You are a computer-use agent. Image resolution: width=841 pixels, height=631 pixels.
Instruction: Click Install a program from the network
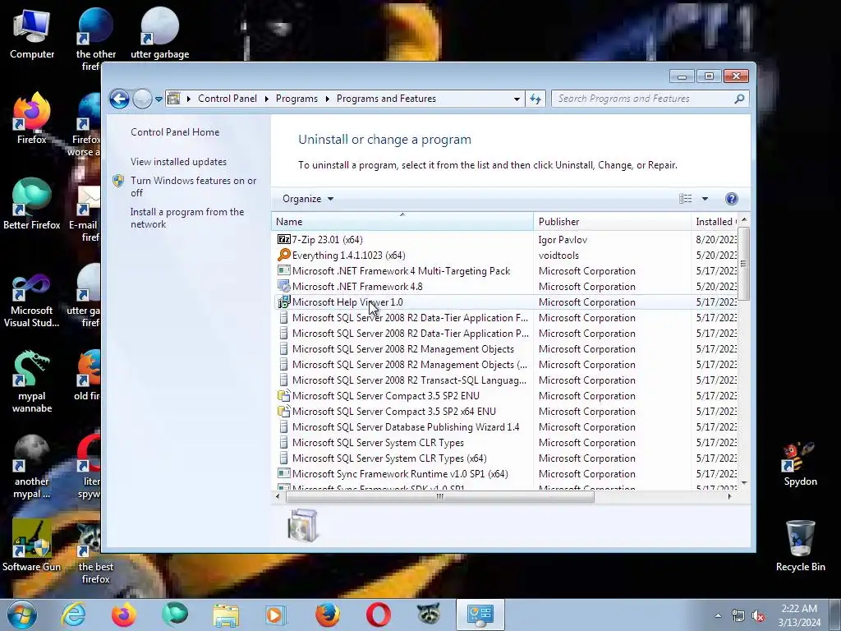[187, 218]
